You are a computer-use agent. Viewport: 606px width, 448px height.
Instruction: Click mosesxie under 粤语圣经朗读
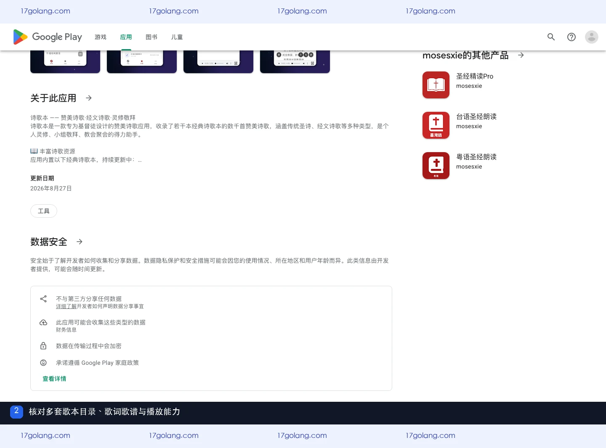[x=469, y=166]
